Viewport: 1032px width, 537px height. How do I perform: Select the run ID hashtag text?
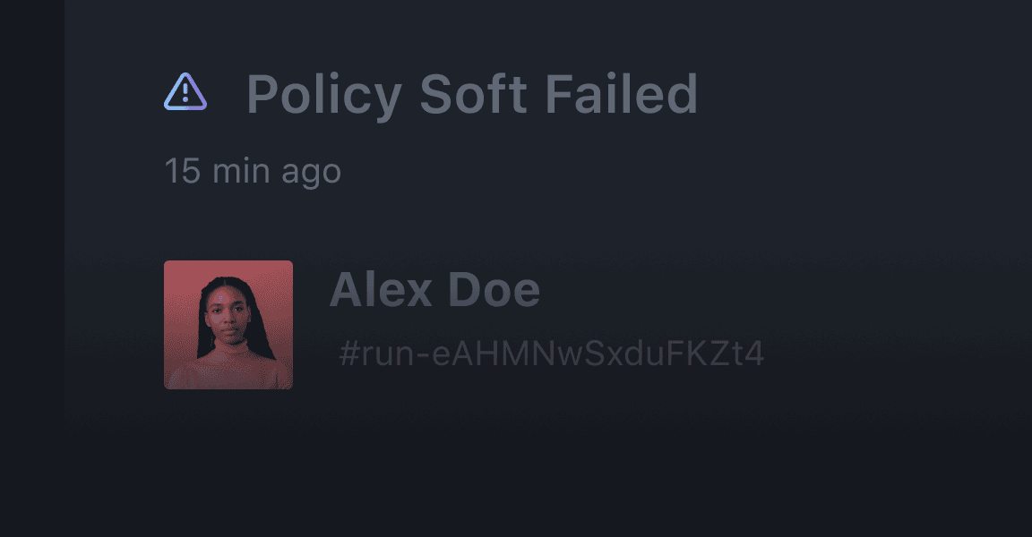552,354
